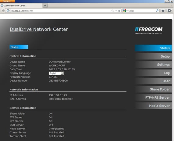
Task: Click the magnifier search icon
Action: (x=157, y=11)
